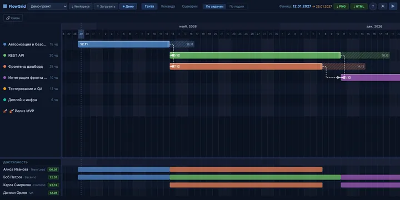This screenshot has height=200, width=400.
Task: Click the дек. 2026 month header
Action: tap(374, 26)
